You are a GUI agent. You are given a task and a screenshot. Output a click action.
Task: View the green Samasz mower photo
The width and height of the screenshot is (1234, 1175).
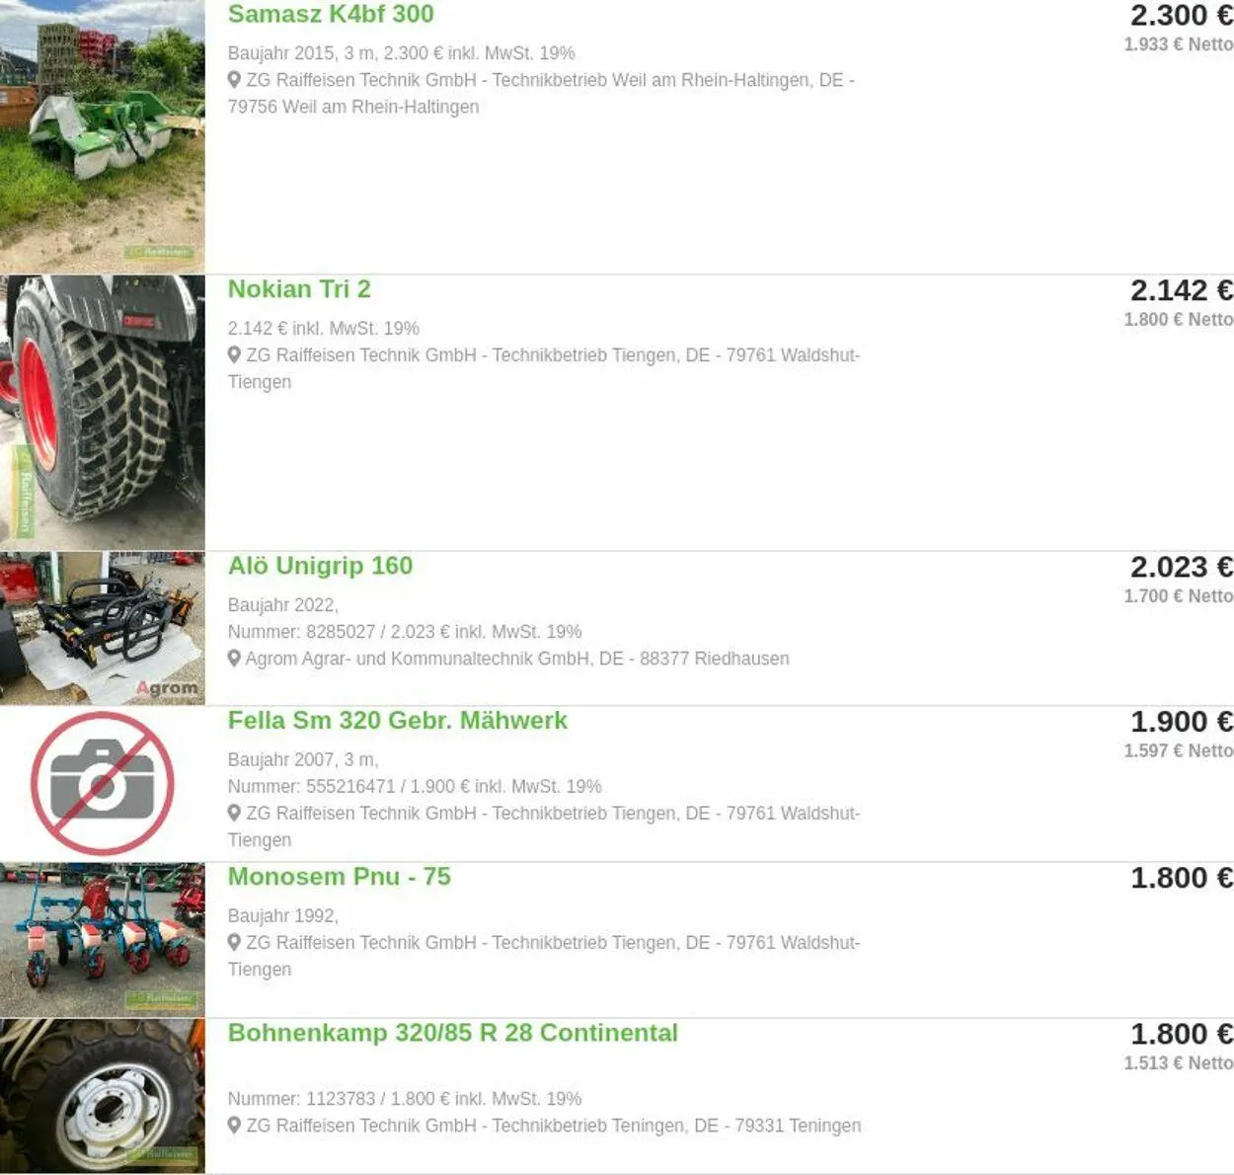click(103, 136)
